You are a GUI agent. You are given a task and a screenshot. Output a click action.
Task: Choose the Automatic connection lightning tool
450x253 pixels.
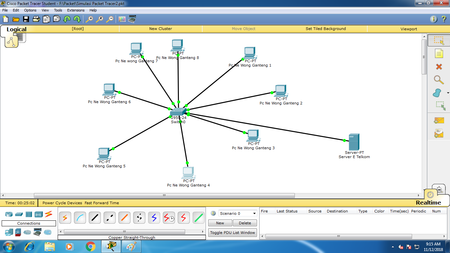point(65,217)
